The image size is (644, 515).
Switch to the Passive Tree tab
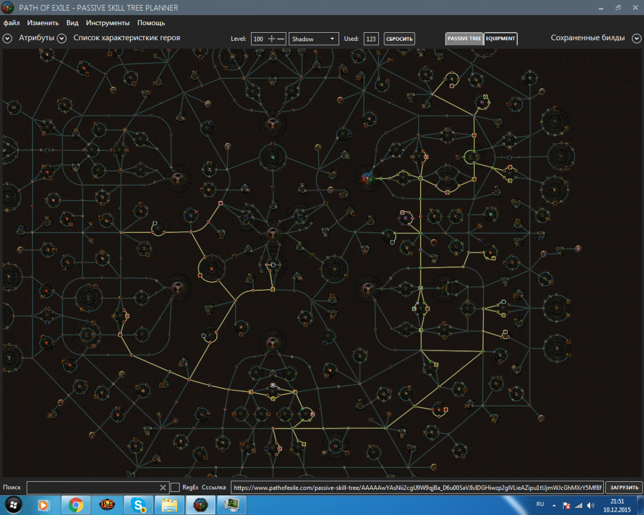pyautogui.click(x=464, y=39)
